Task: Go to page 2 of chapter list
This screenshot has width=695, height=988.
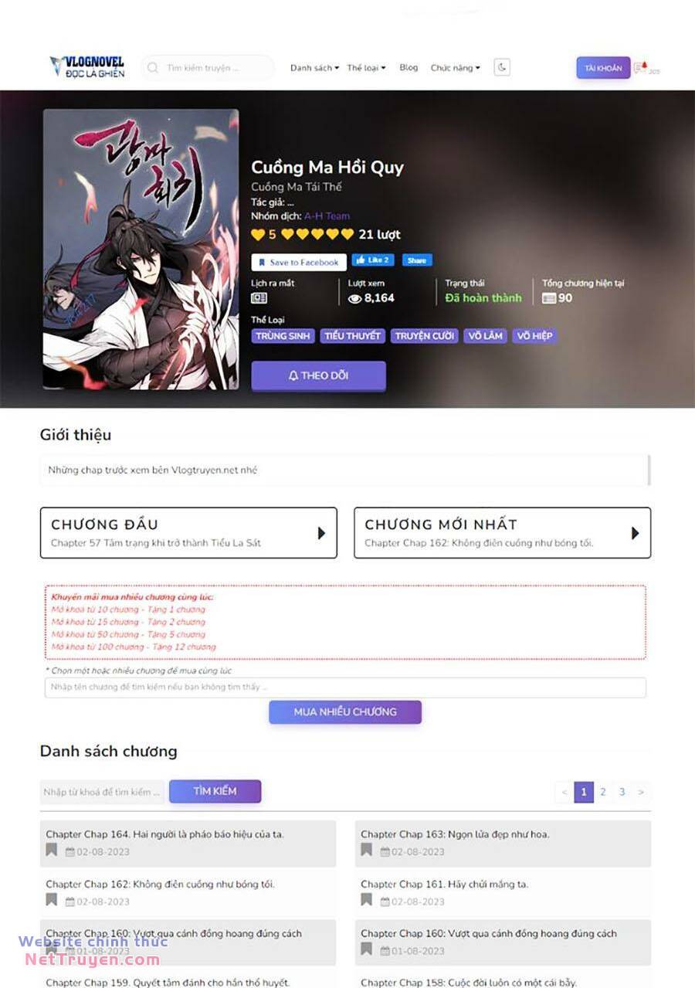Action: (x=603, y=792)
